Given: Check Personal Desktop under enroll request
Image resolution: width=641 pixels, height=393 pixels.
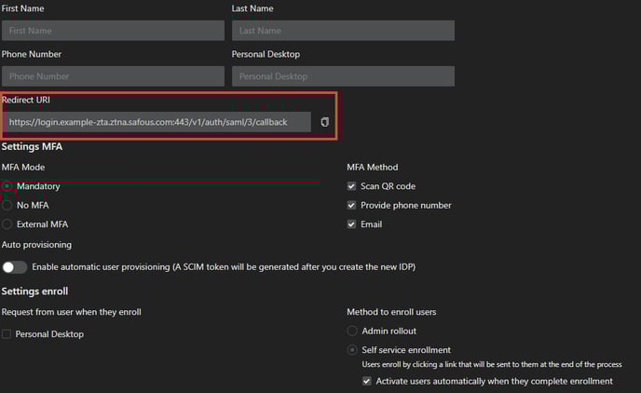Looking at the screenshot, I should coord(7,333).
